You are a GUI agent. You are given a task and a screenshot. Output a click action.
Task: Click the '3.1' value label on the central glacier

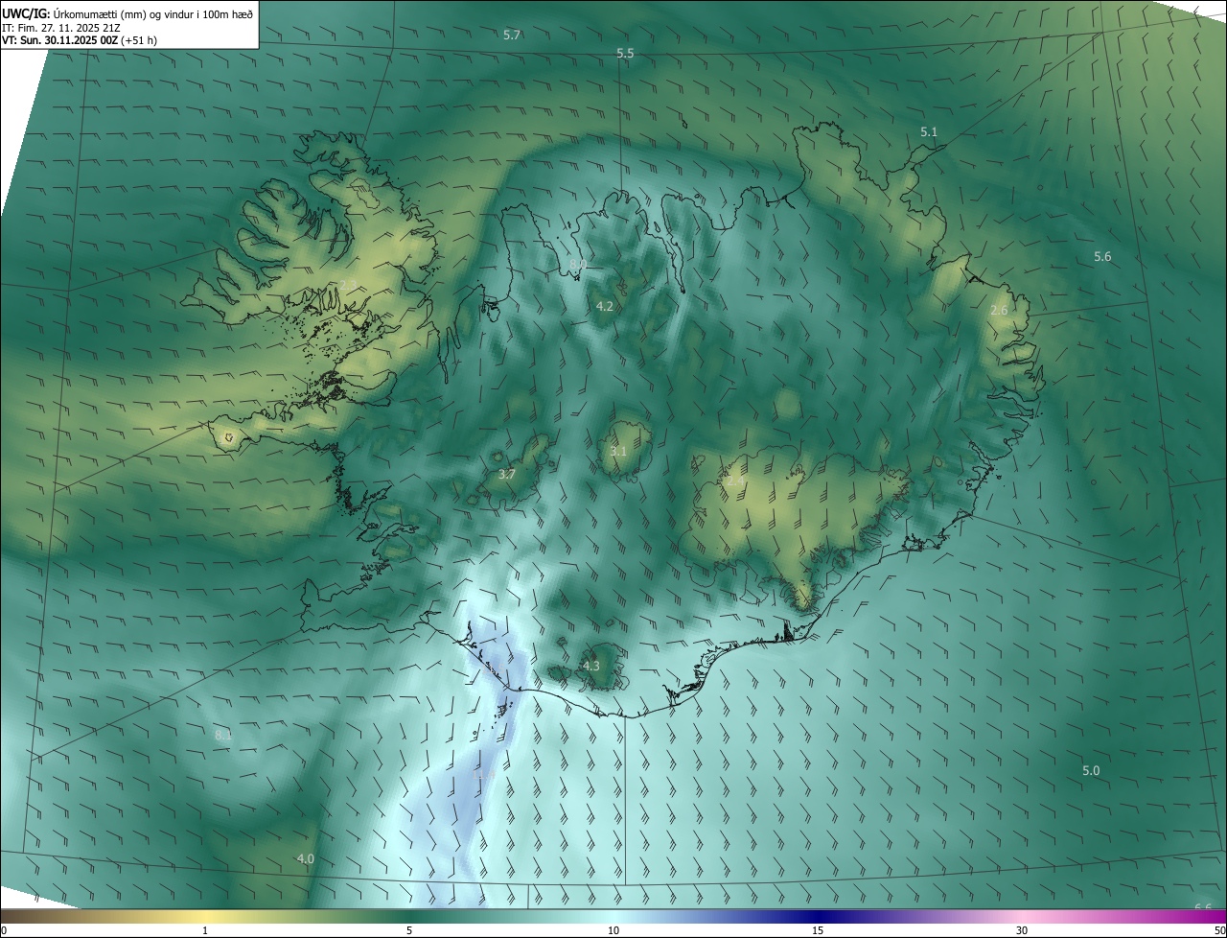point(618,451)
